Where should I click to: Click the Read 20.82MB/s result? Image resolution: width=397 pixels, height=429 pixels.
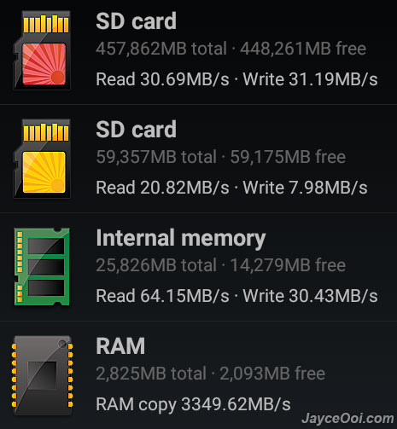point(162,188)
